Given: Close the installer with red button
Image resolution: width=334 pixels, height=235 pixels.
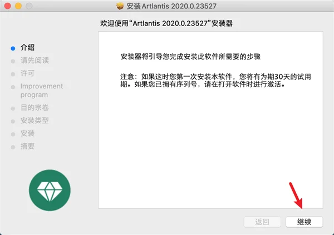Looking at the screenshot, I should click(7, 6).
